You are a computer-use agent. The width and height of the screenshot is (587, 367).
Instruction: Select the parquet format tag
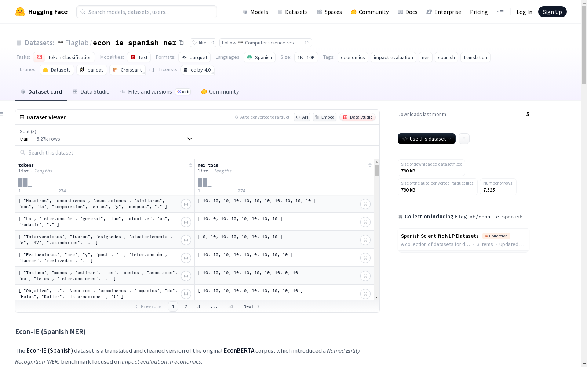pos(194,57)
